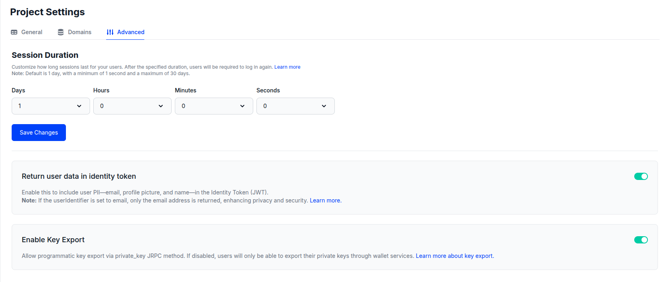Click the Enable Key Export heading
668x282 pixels.
tap(53, 240)
